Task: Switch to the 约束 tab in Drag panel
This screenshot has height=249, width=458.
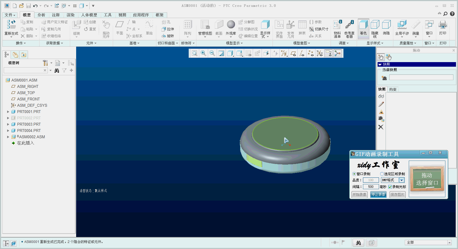Action: click(x=393, y=89)
